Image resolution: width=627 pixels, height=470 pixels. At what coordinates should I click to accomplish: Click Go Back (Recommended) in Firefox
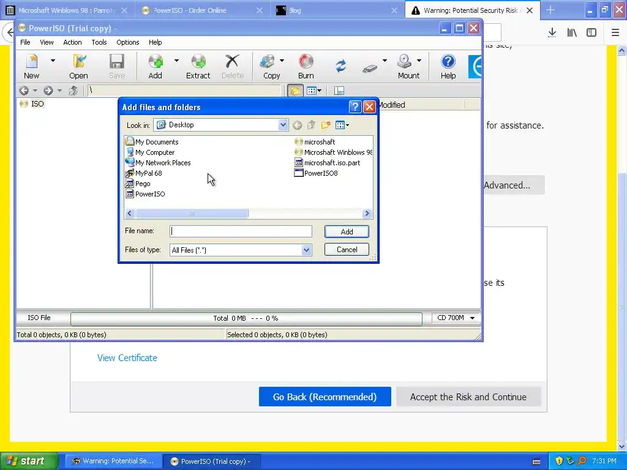click(x=325, y=397)
